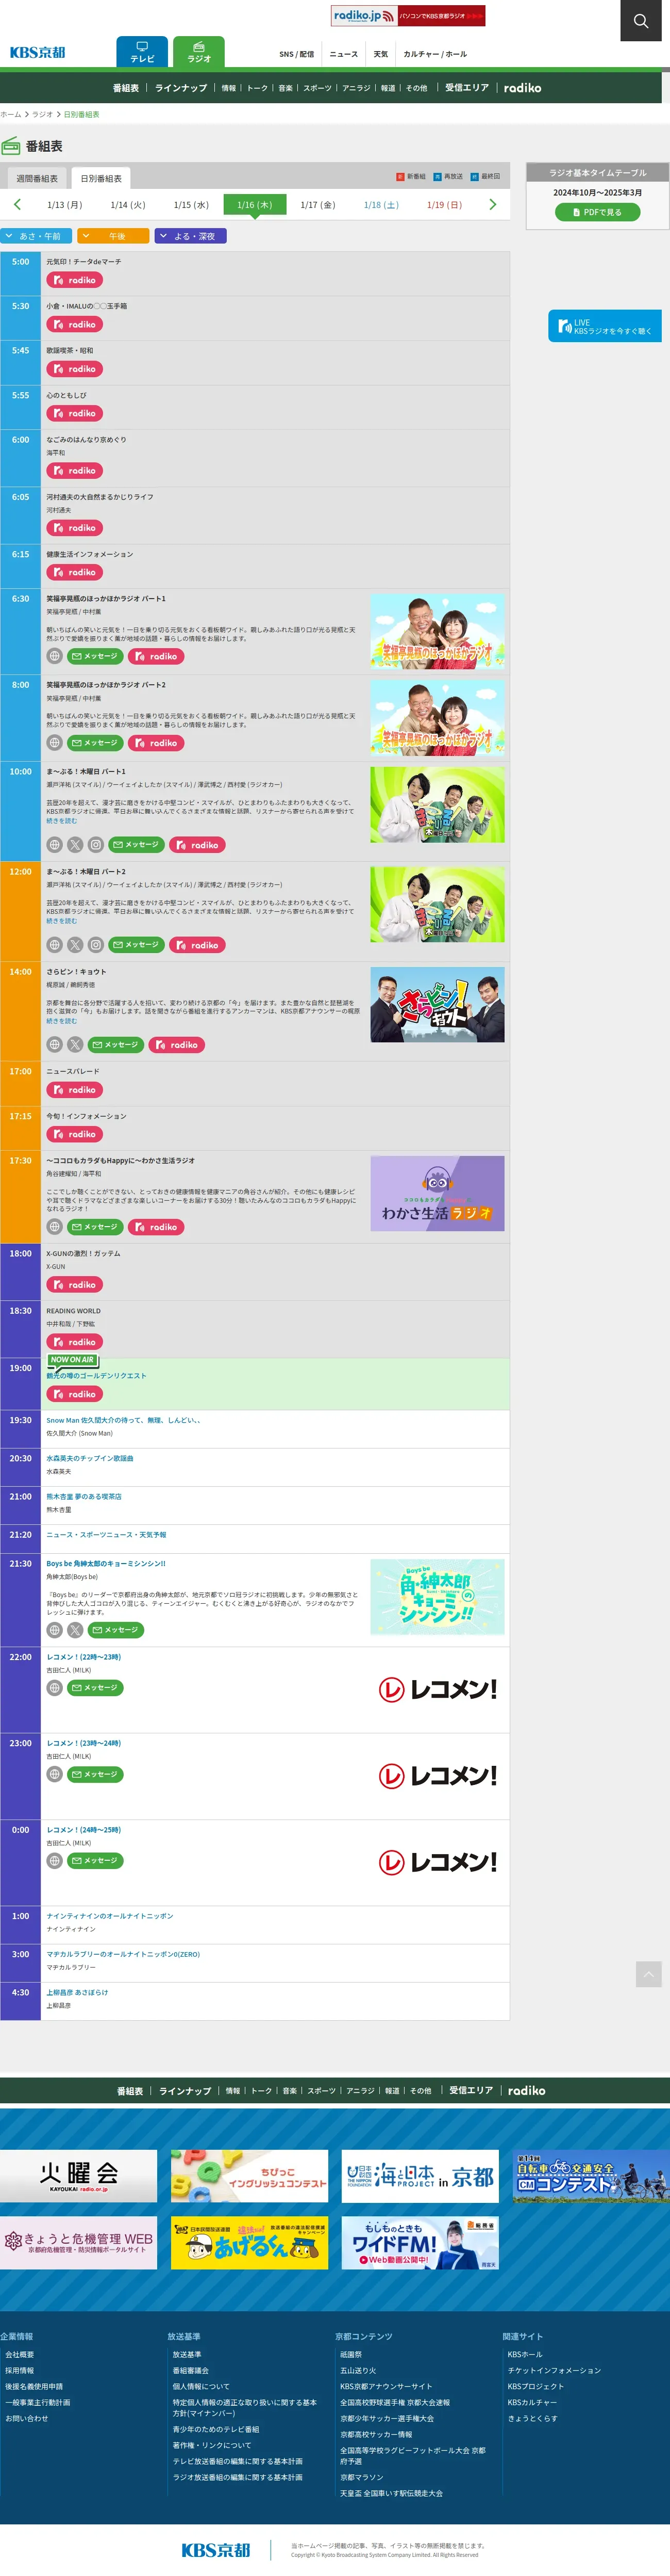Open 水森英夫のチップイン歌謡曲 link
The width and height of the screenshot is (670, 2576).
click(90, 1458)
